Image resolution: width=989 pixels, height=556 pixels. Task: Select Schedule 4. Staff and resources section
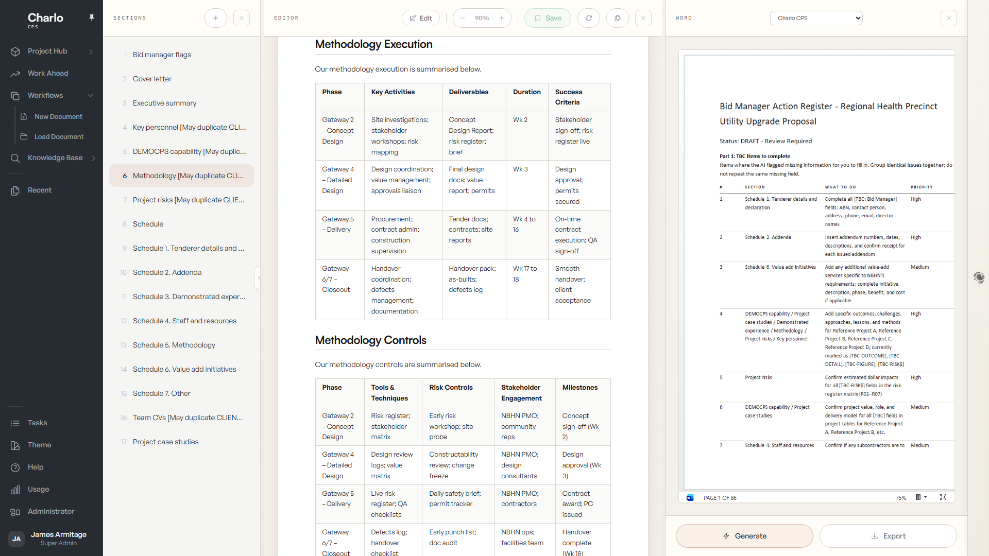tap(181, 321)
